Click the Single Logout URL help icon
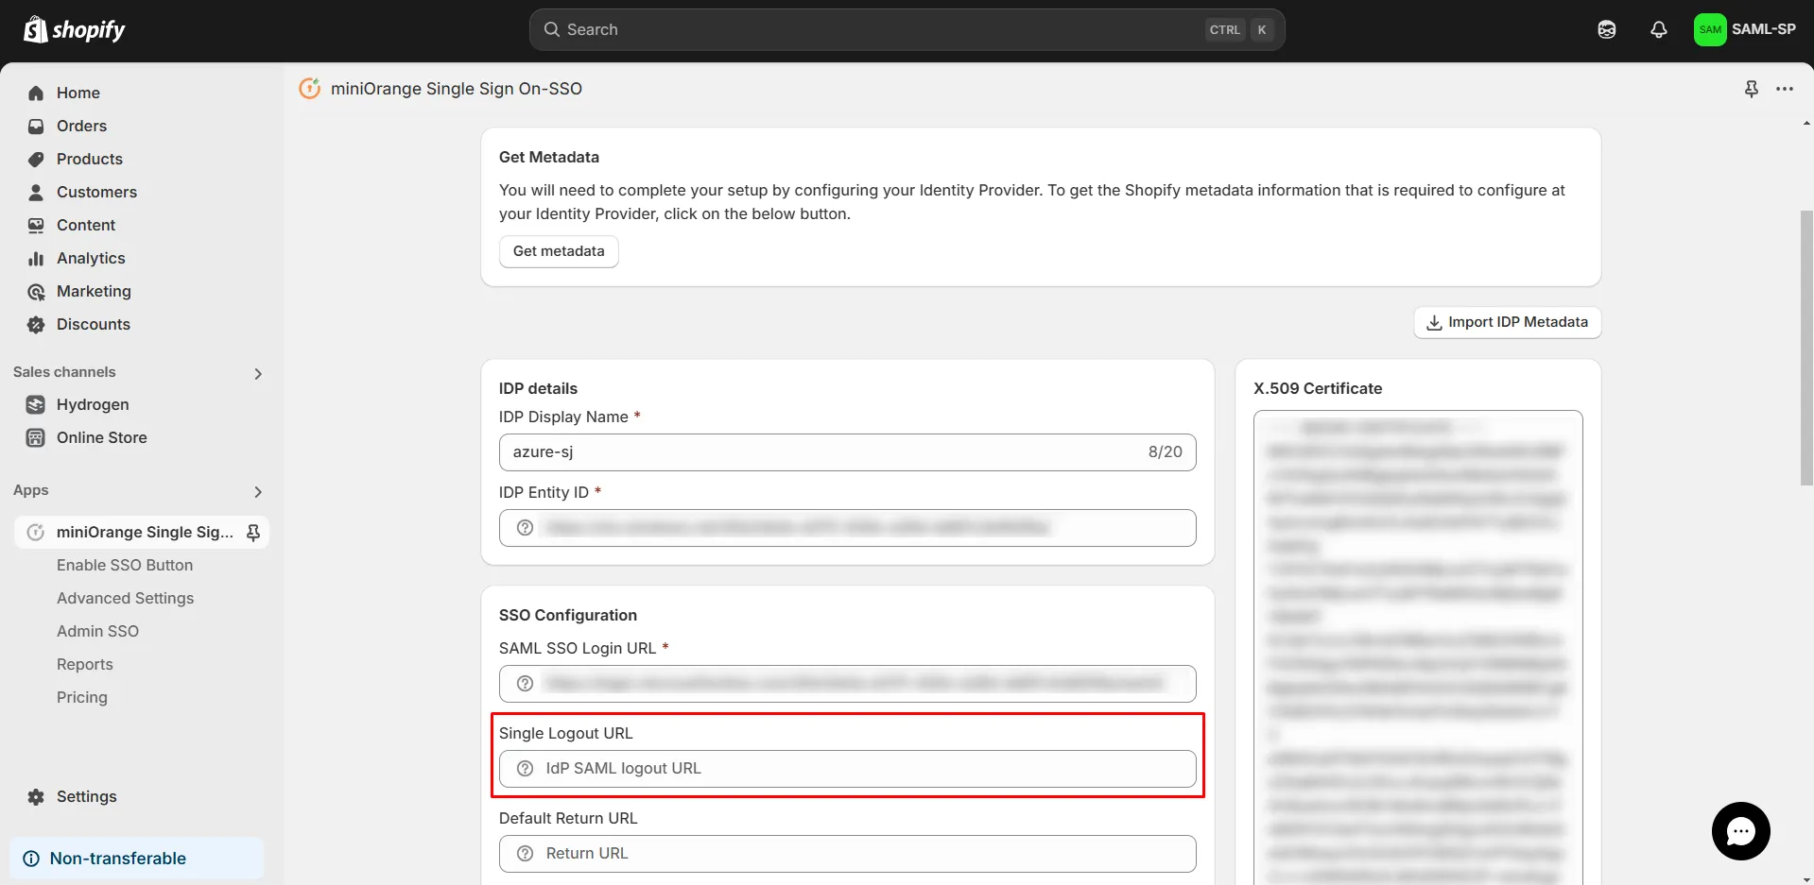 pos(526,769)
